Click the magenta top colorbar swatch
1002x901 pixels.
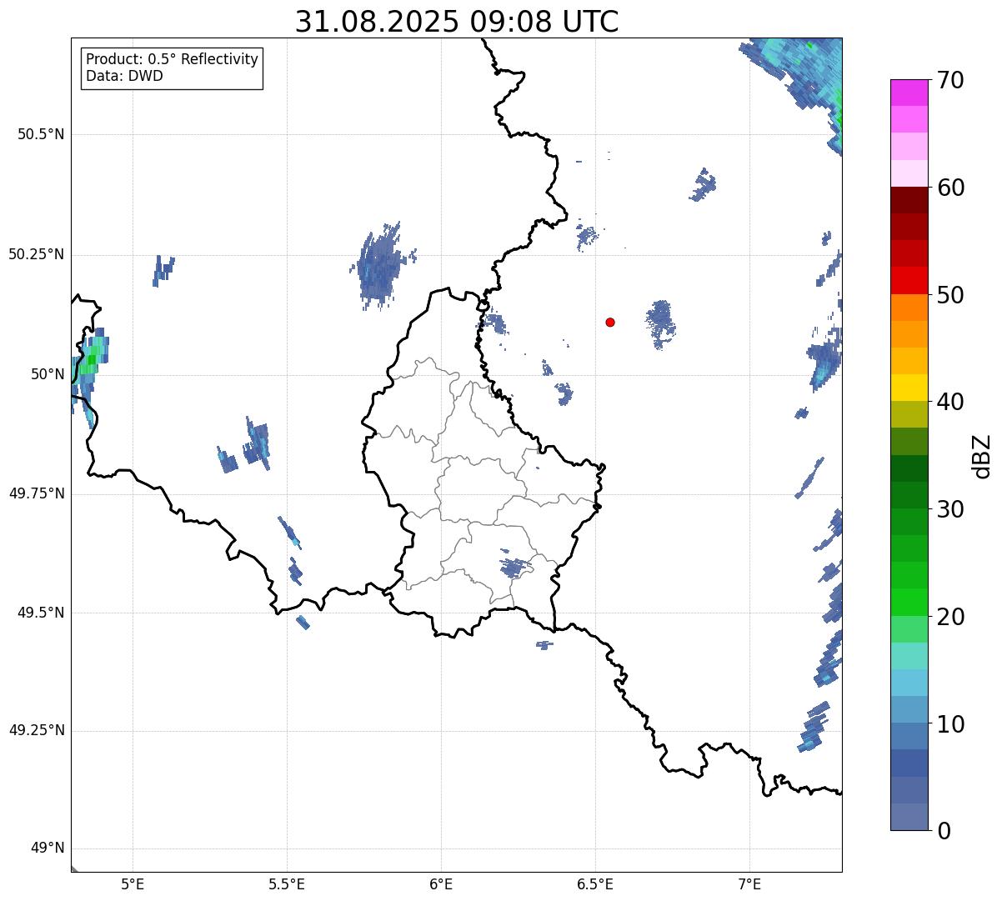click(909, 93)
